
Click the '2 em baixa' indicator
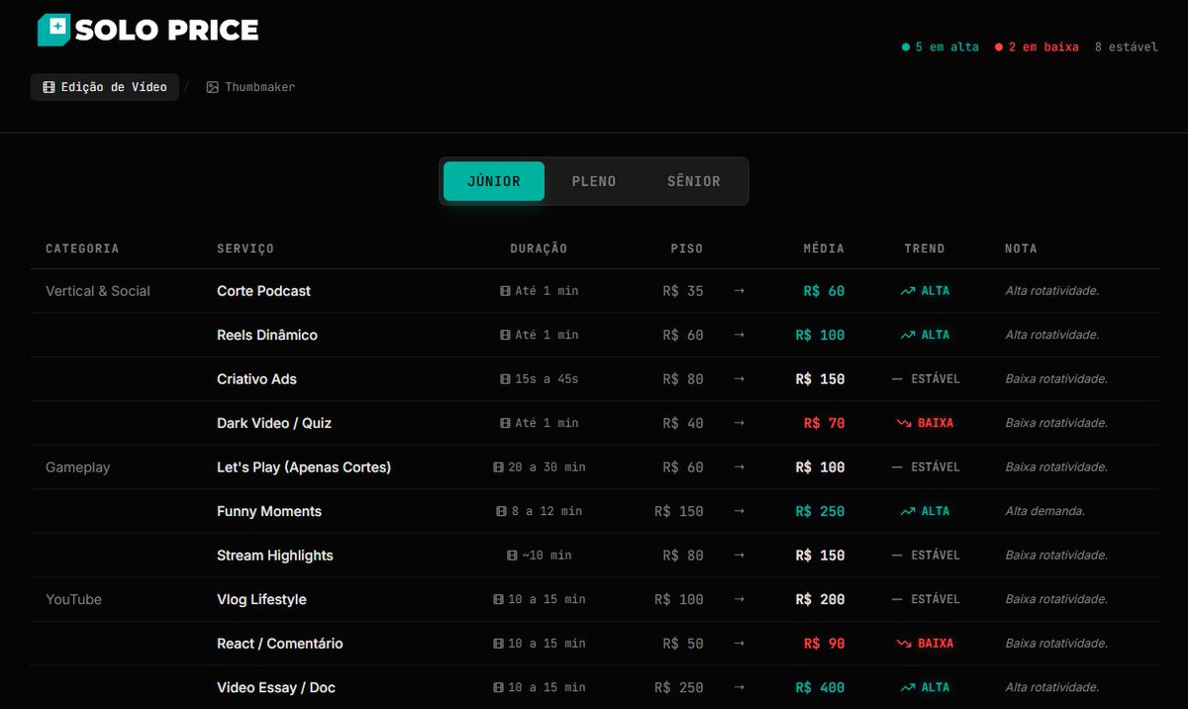pyautogui.click(x=1038, y=48)
